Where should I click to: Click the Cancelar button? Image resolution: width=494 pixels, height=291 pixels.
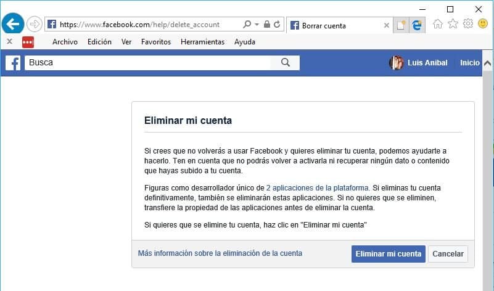tap(448, 254)
